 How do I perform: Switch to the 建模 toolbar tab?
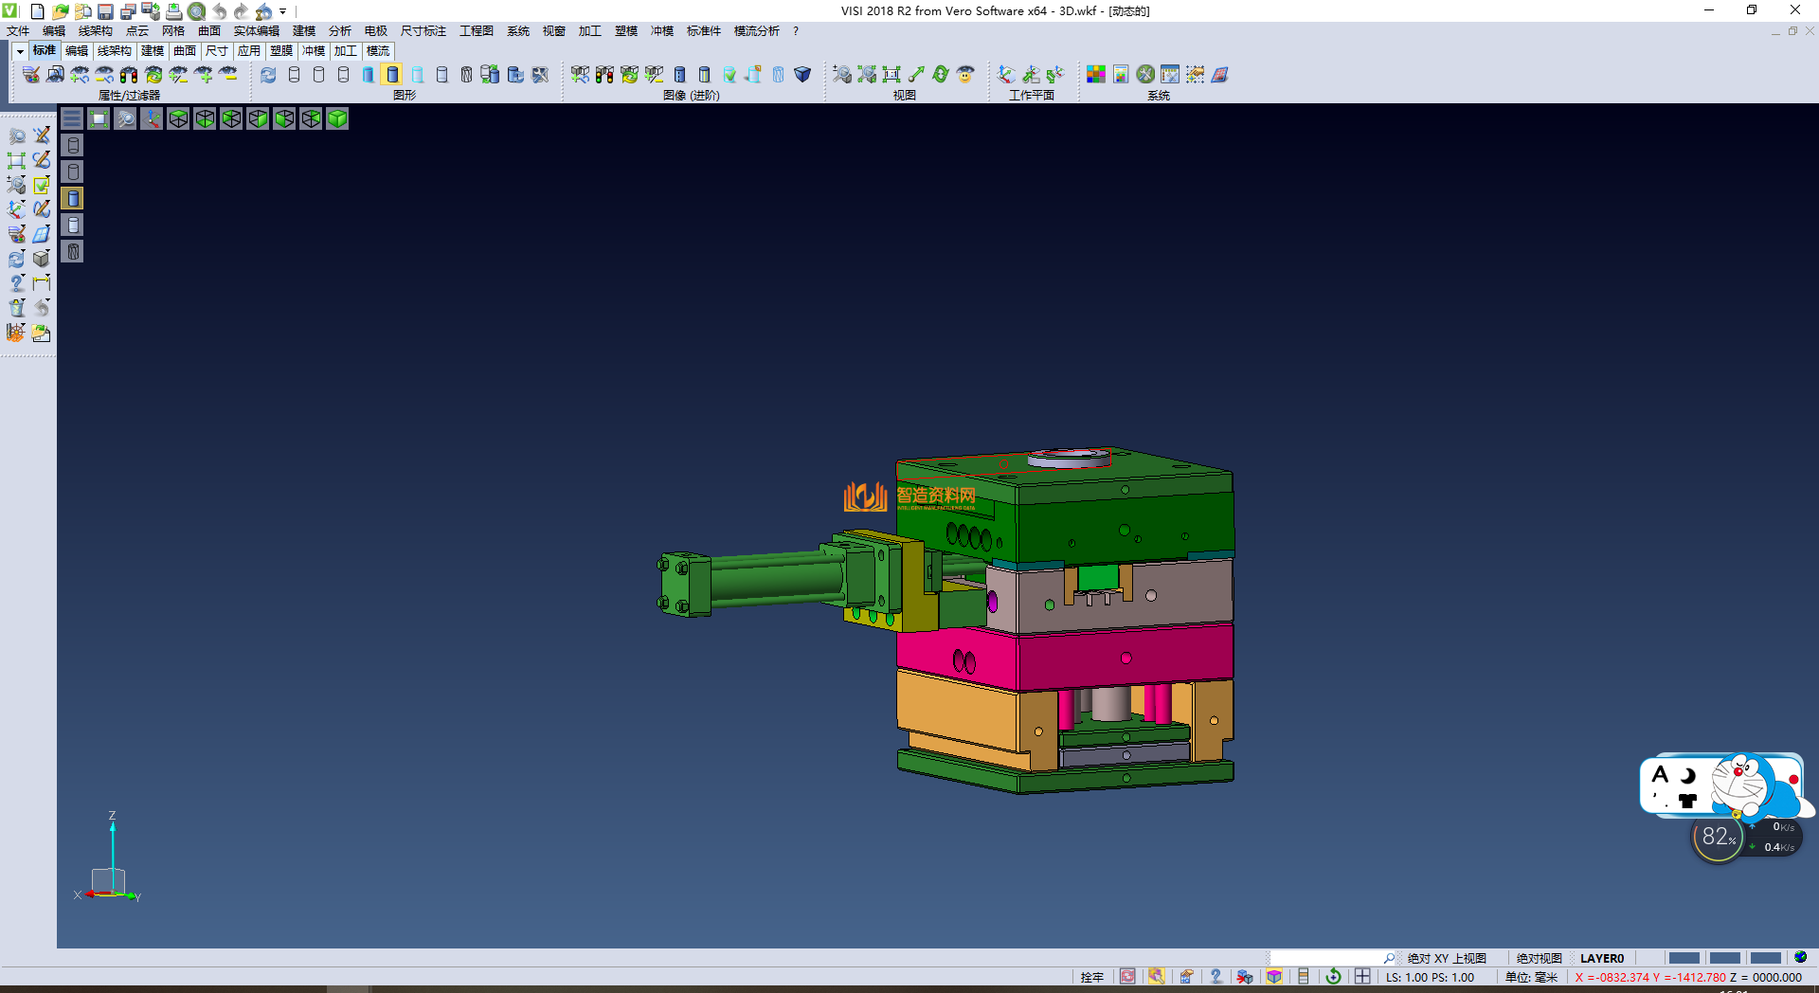click(x=153, y=51)
